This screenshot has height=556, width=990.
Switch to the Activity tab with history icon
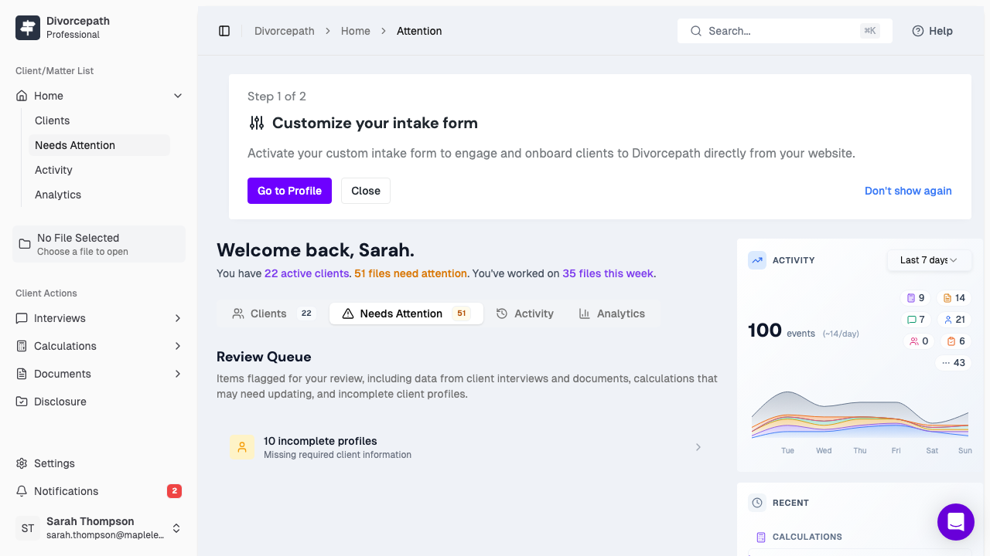tap(525, 314)
